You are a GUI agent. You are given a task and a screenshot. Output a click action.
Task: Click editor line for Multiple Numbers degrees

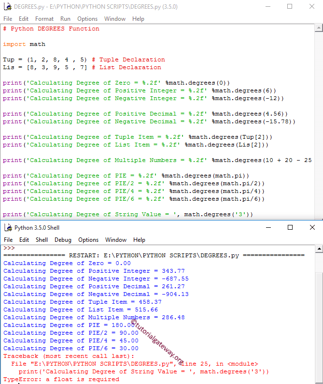point(157,161)
